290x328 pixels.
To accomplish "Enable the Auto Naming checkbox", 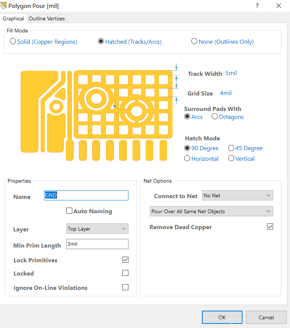I will point(69,211).
